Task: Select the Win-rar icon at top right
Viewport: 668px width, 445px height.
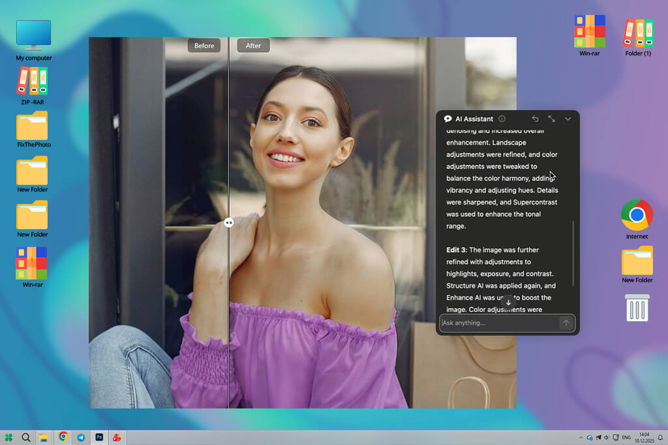Action: (x=589, y=36)
